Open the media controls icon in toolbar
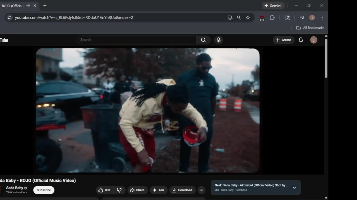This screenshot has height=200, width=357. (x=302, y=17)
